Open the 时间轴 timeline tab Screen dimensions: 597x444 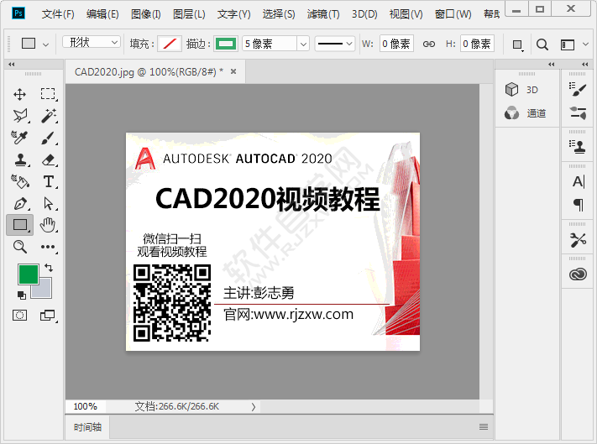[87, 427]
